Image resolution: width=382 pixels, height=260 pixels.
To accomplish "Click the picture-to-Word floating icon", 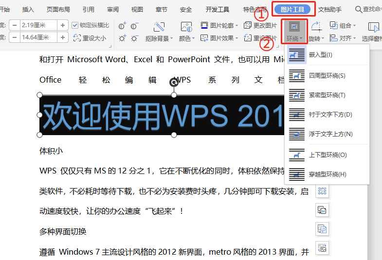I will point(322,210).
